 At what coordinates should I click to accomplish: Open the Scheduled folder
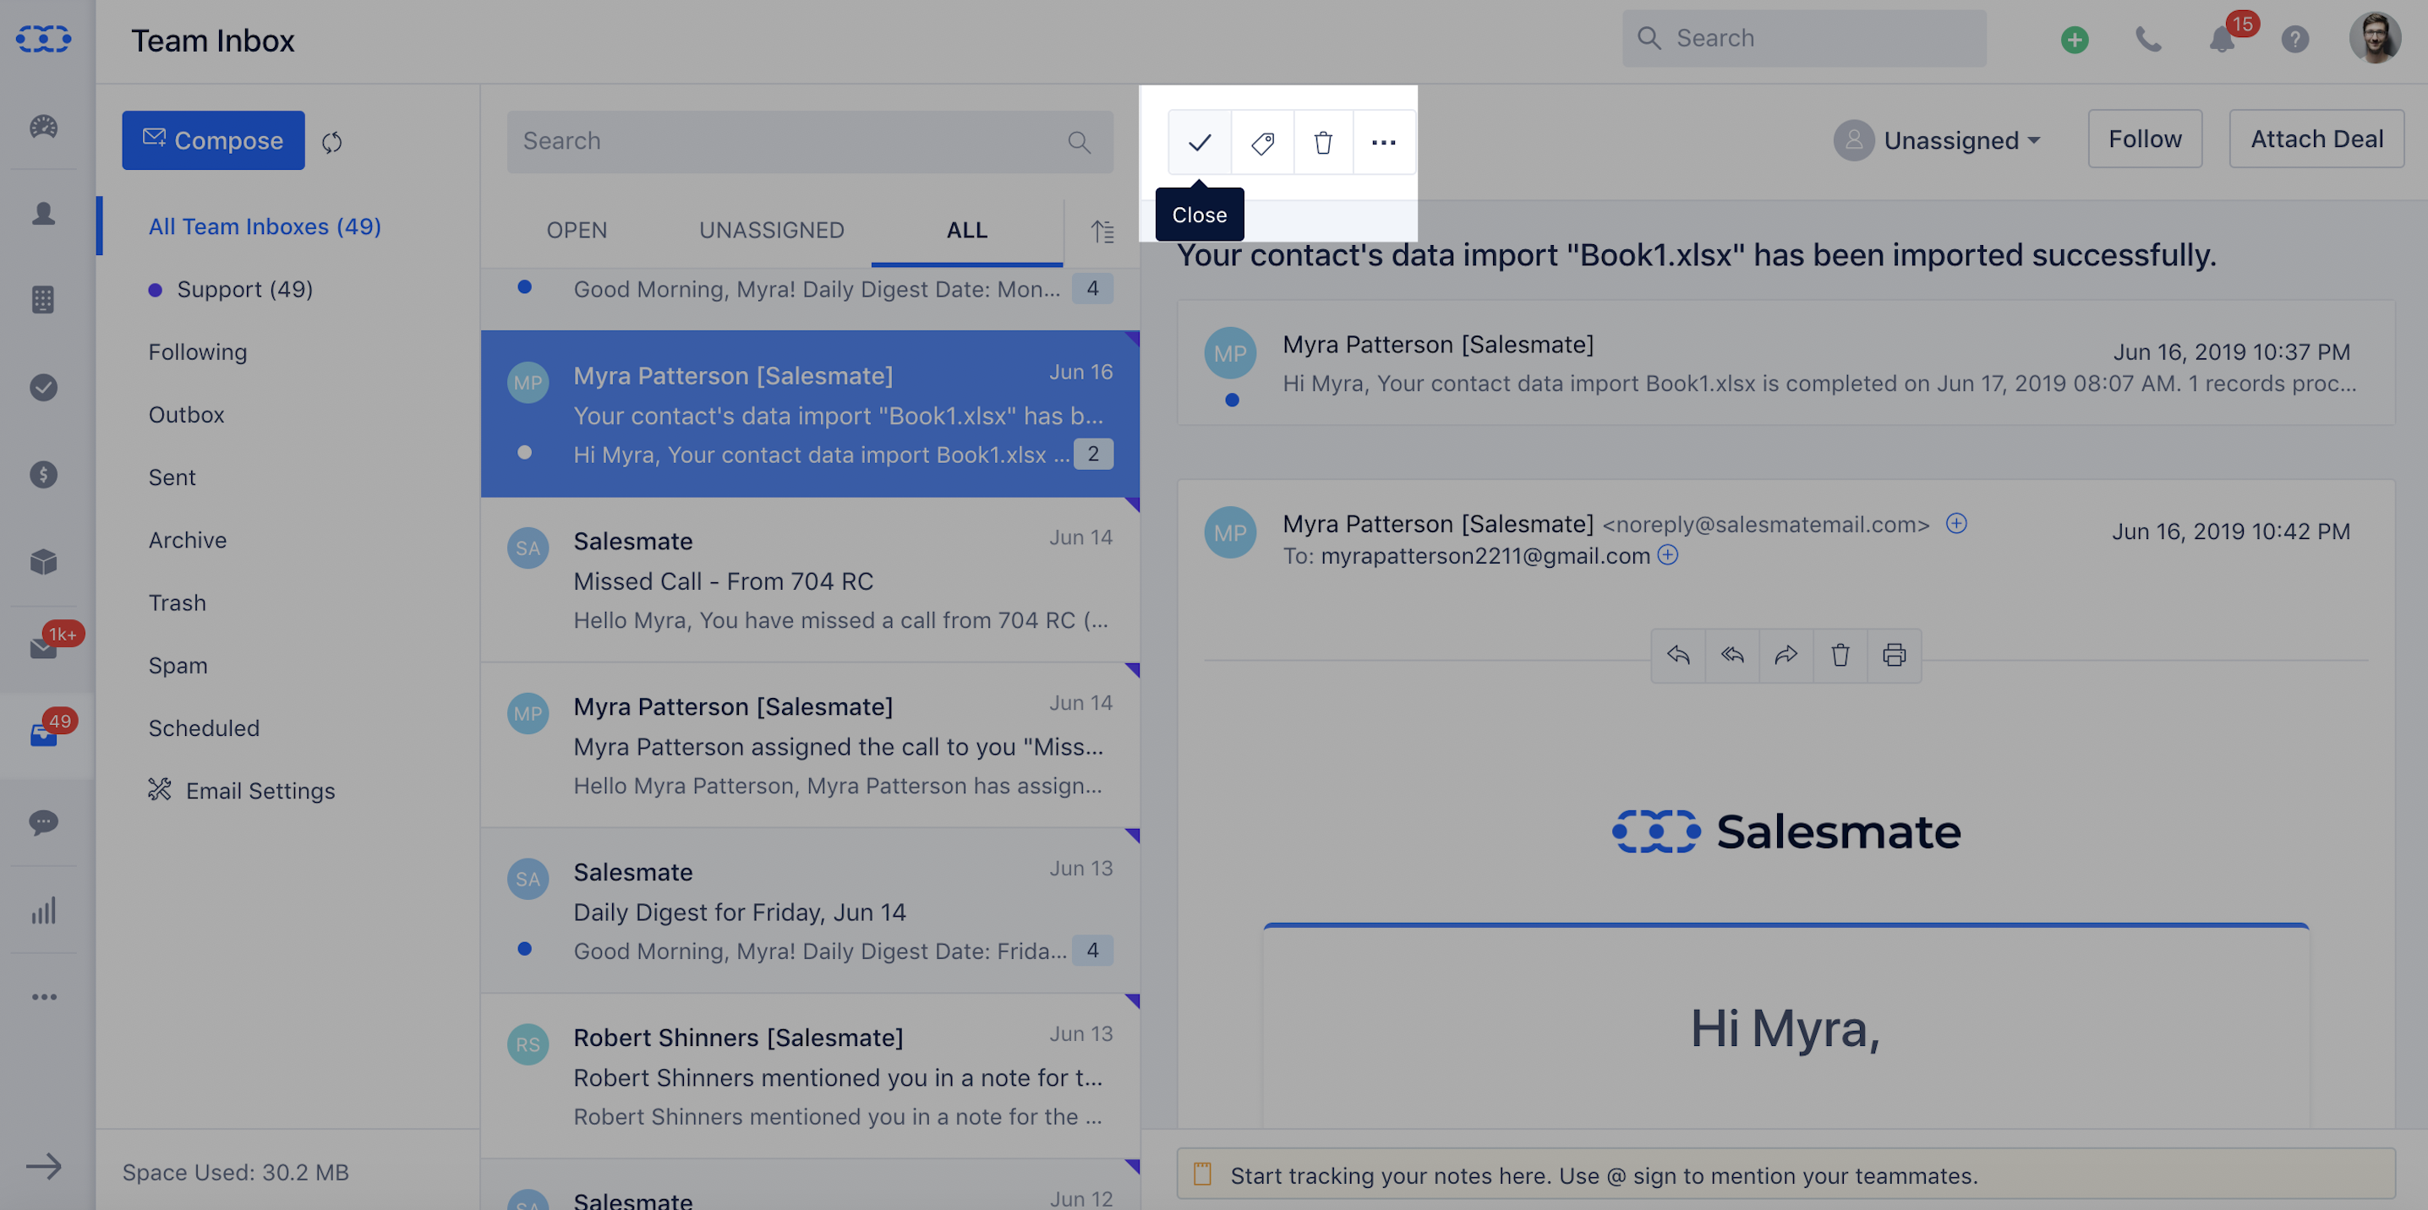click(x=204, y=728)
